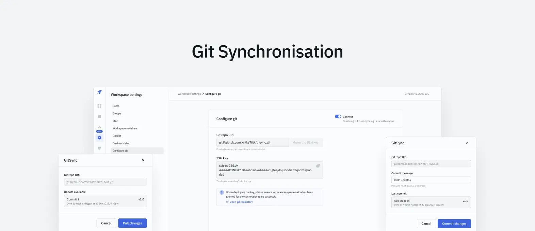Open Workspace variables settings
The height and width of the screenshot is (231, 535).
click(125, 128)
